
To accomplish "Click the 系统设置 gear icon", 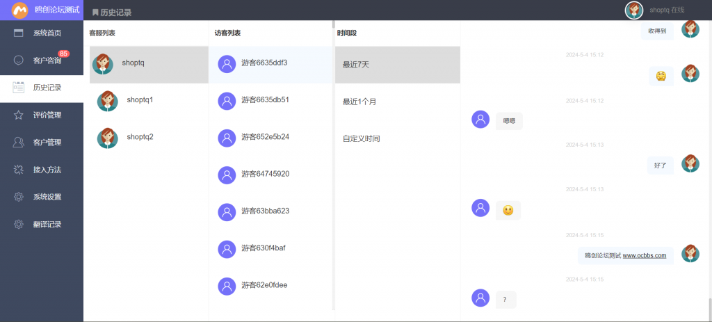I will [x=19, y=197].
